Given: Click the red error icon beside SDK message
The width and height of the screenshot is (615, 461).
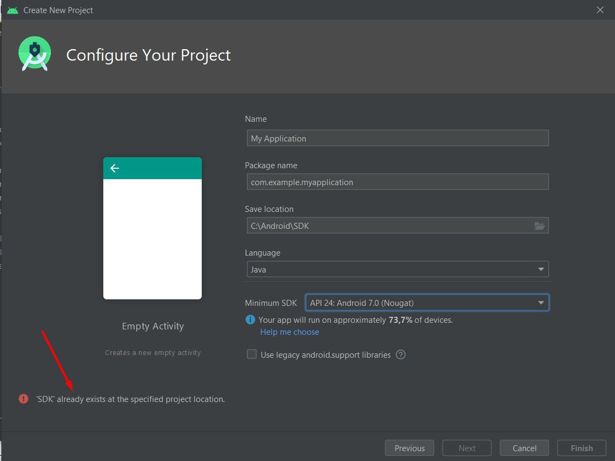Looking at the screenshot, I should 24,399.
